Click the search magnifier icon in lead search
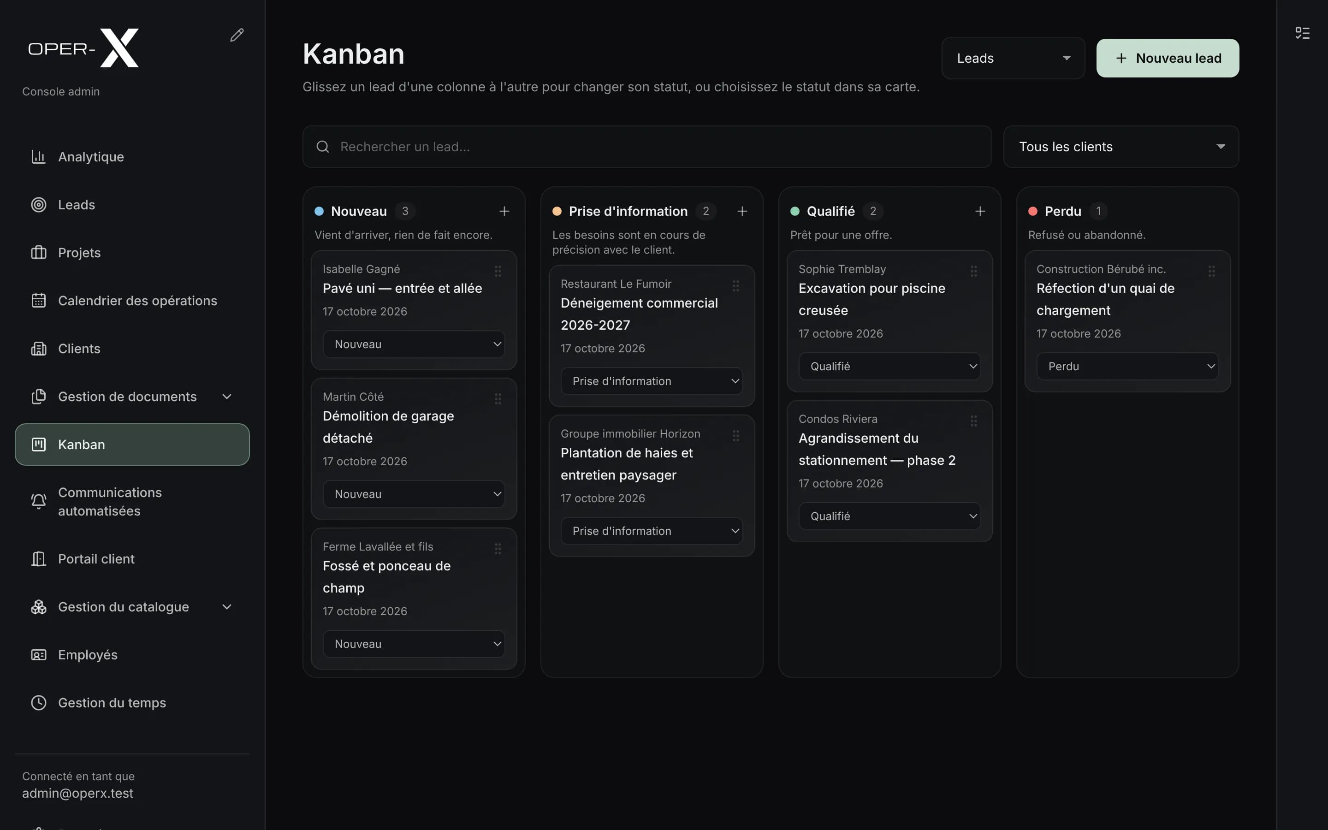Screen dimensions: 1328x830 point(323,147)
